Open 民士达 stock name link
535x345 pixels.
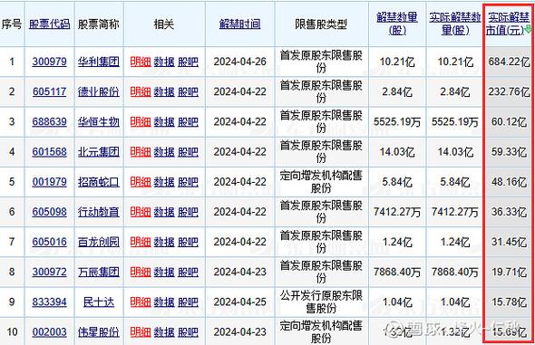(x=99, y=302)
